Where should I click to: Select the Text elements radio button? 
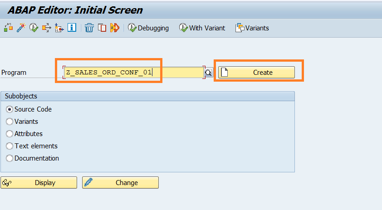10,146
